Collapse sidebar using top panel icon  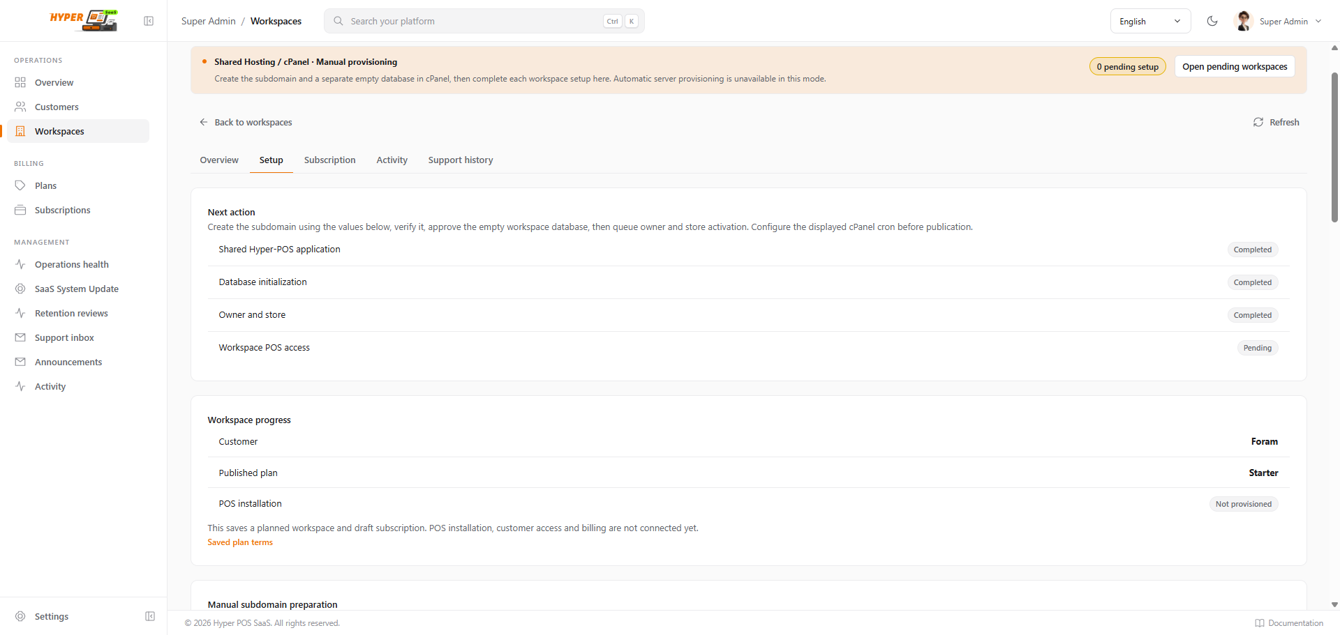coord(149,21)
